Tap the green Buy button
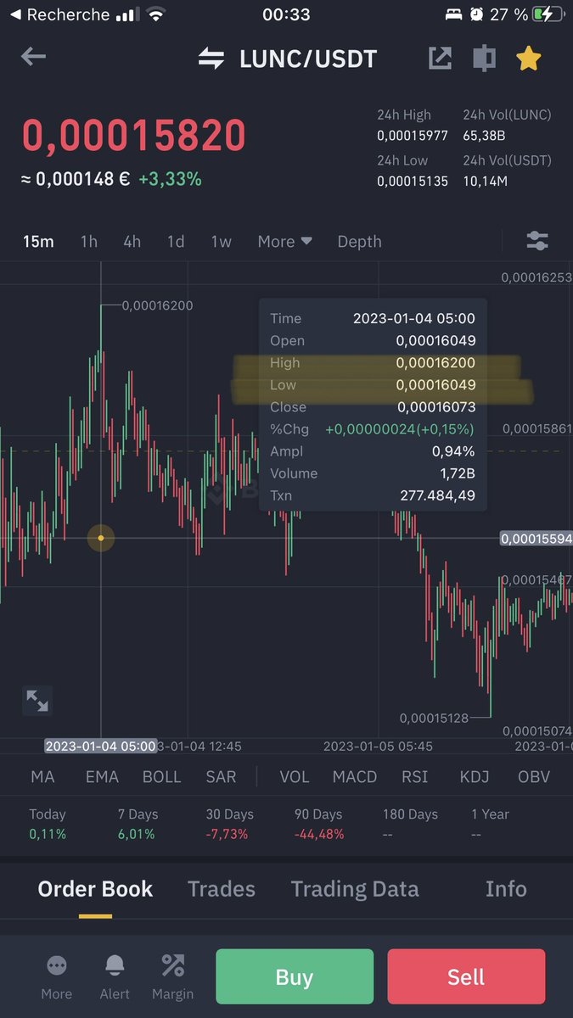This screenshot has width=573, height=1018. pos(295,977)
